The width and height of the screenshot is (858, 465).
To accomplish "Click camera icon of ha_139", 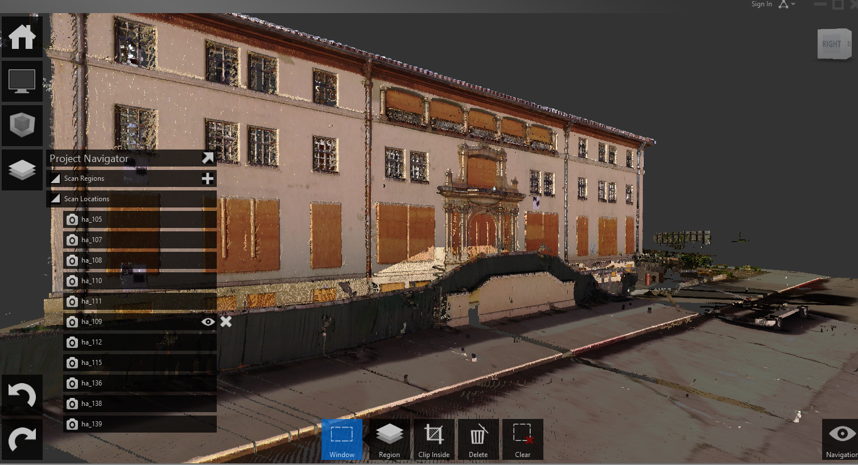I will pyautogui.click(x=72, y=424).
